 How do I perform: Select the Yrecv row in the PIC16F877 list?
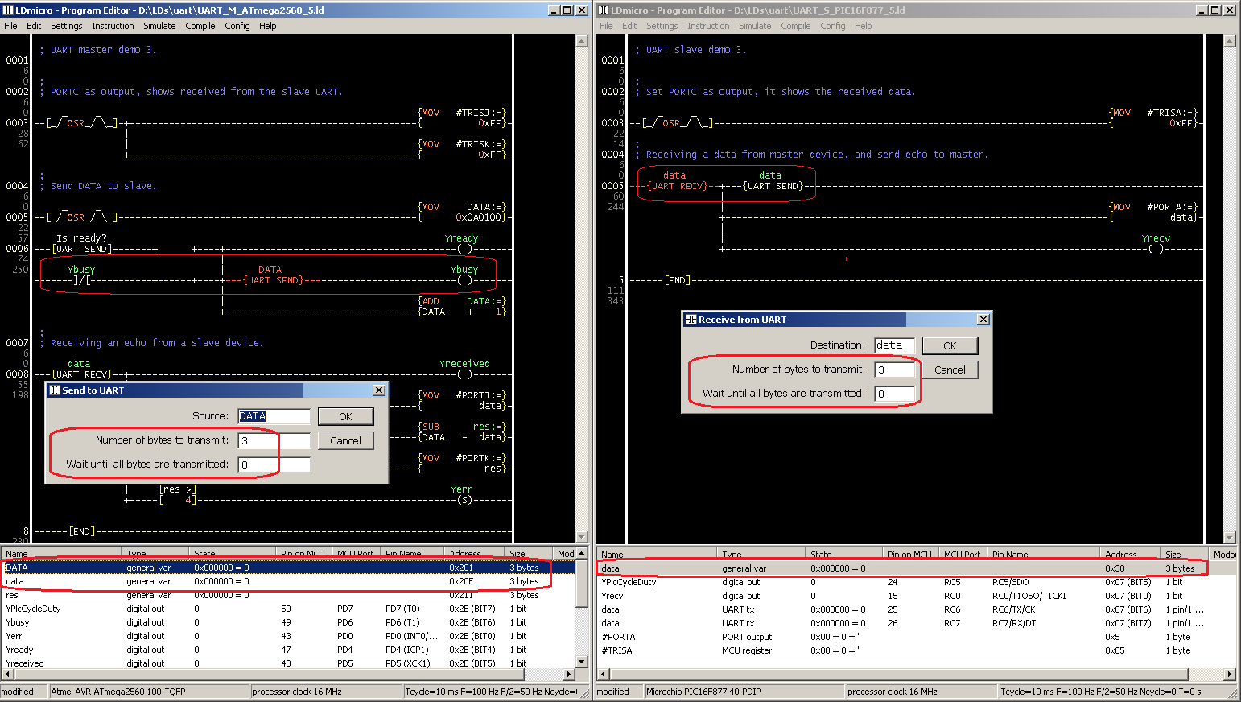click(x=916, y=596)
